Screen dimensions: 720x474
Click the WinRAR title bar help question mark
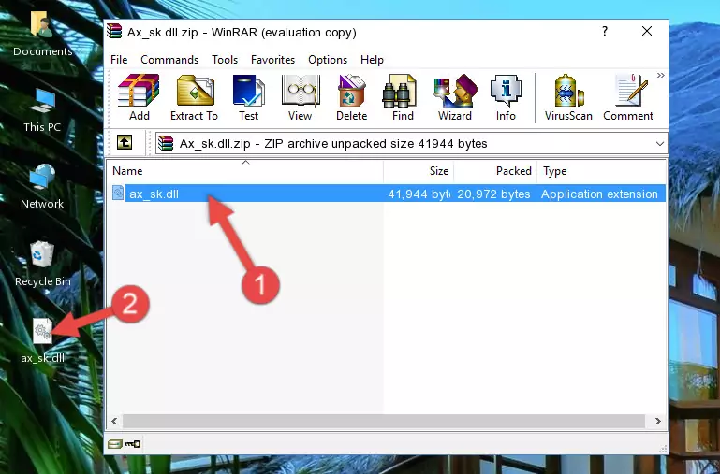point(605,31)
